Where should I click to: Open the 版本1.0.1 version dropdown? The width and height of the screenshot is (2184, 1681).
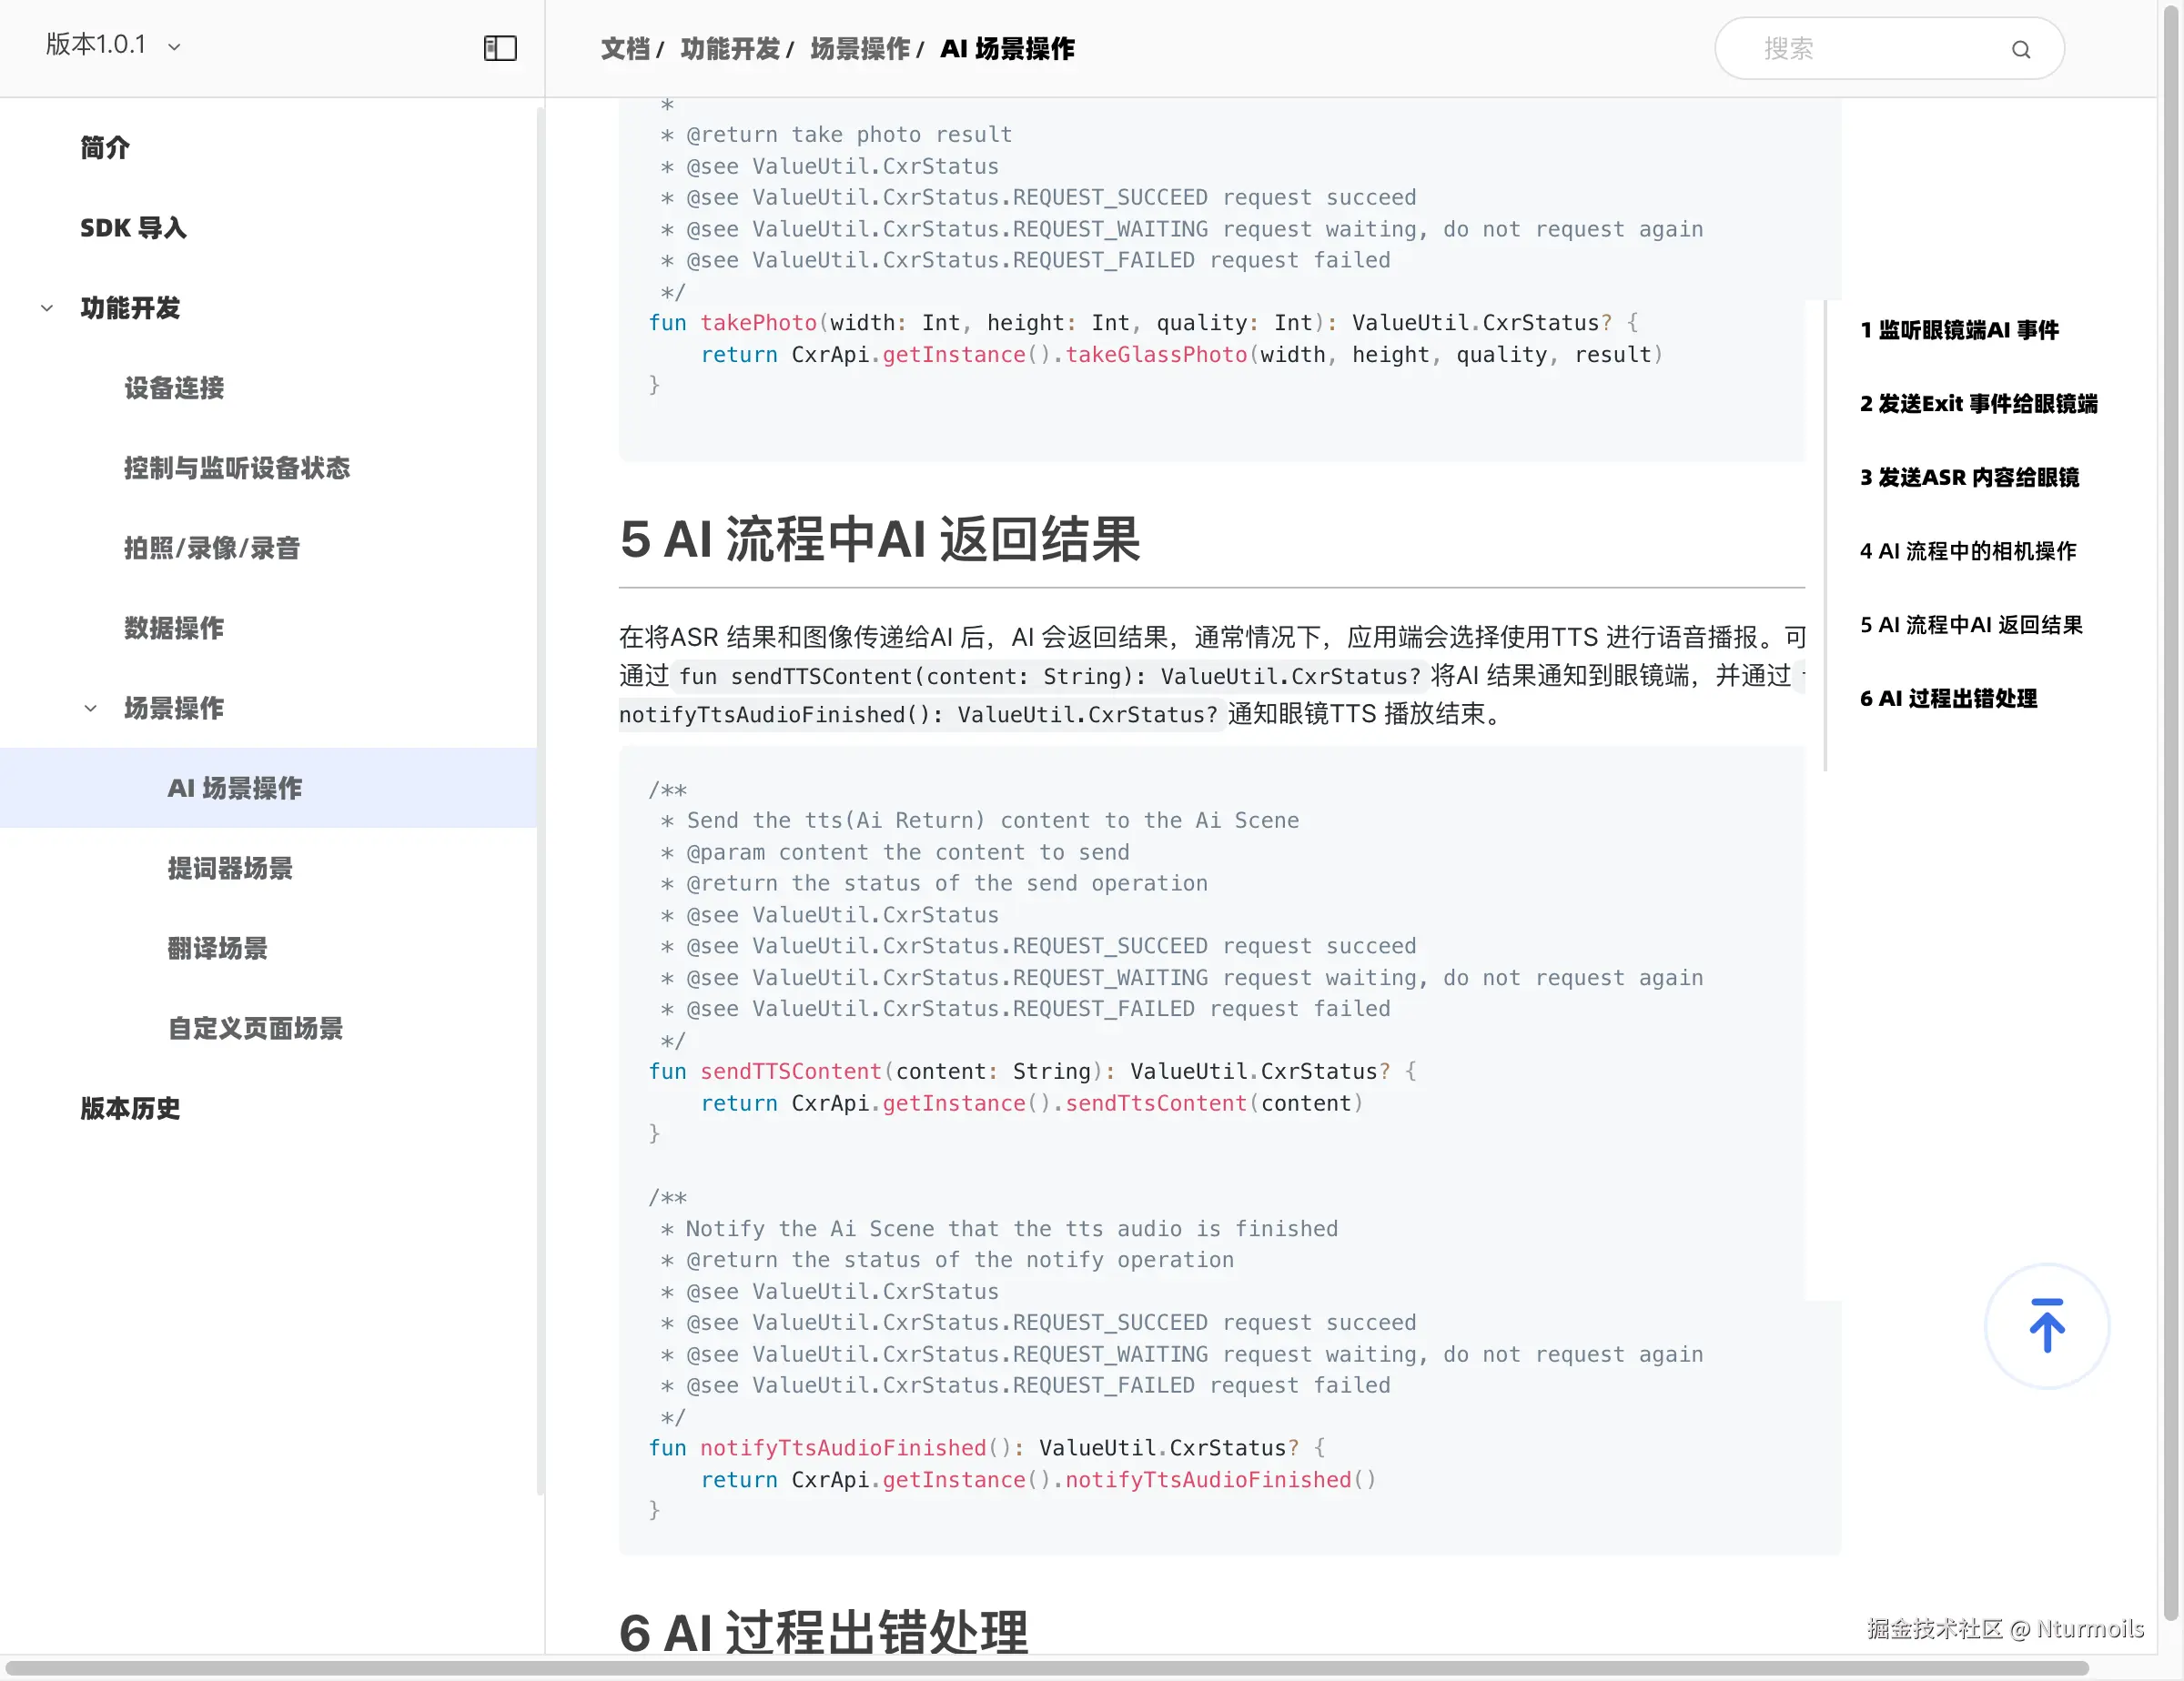113,45
